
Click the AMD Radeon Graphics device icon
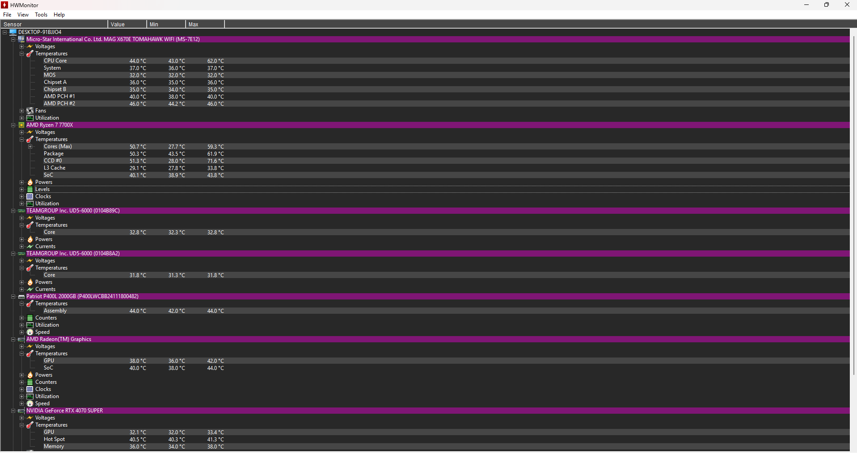coord(21,339)
